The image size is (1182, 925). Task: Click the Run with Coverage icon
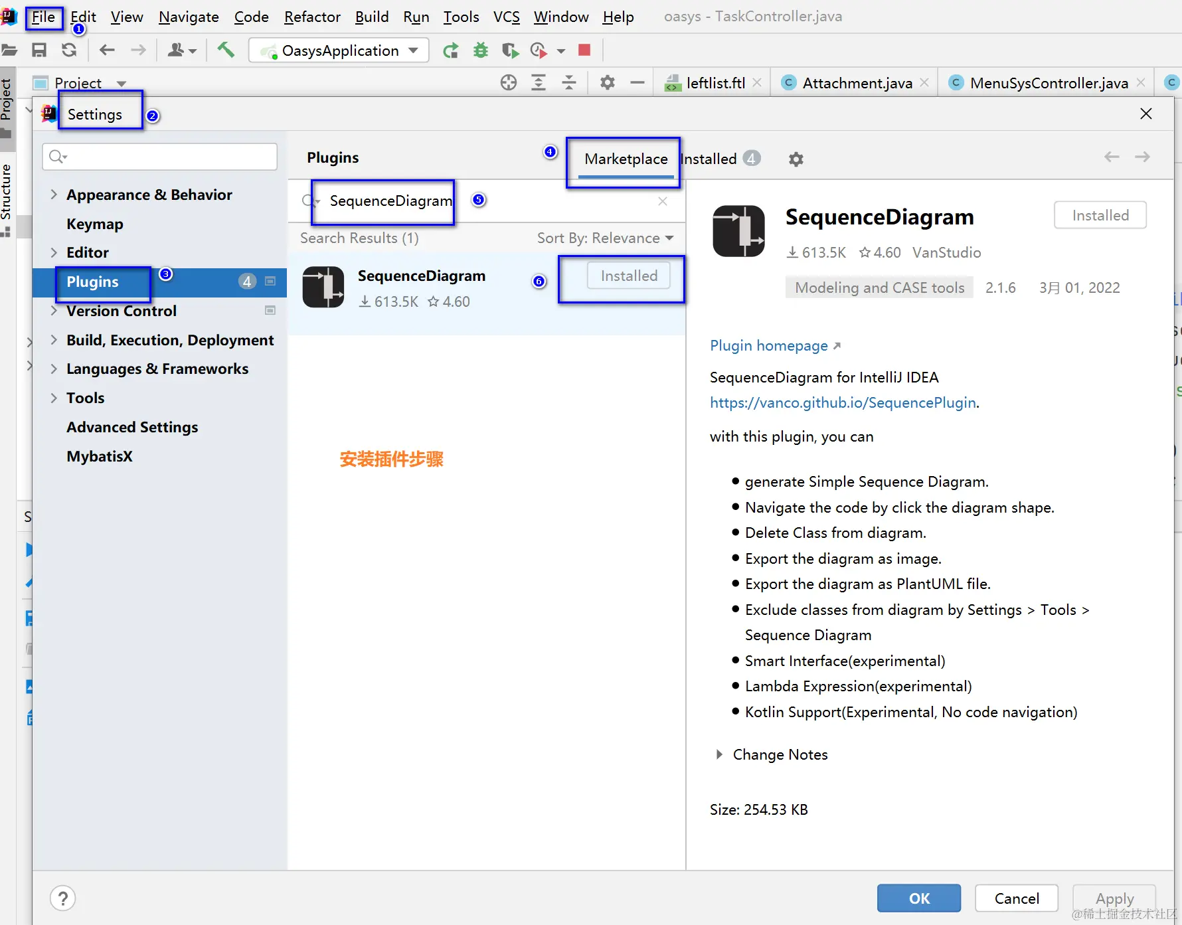click(510, 50)
